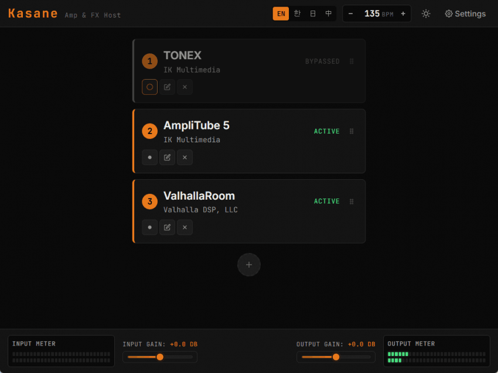The width and height of the screenshot is (498, 373).
Task: Click the AmpliTube 5 drag handle
Action: click(x=352, y=131)
